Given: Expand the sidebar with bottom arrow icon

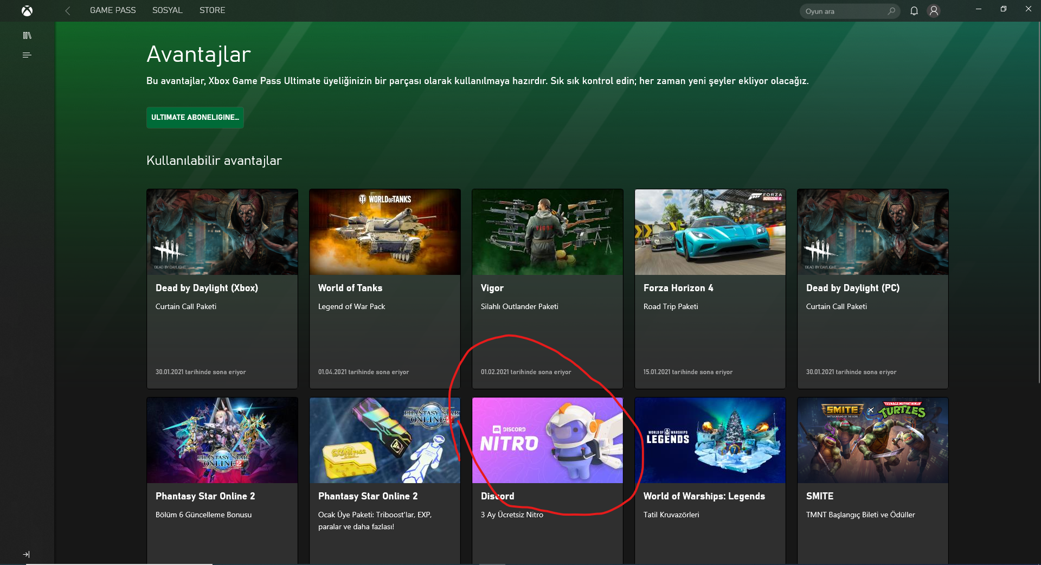Looking at the screenshot, I should click(x=27, y=554).
